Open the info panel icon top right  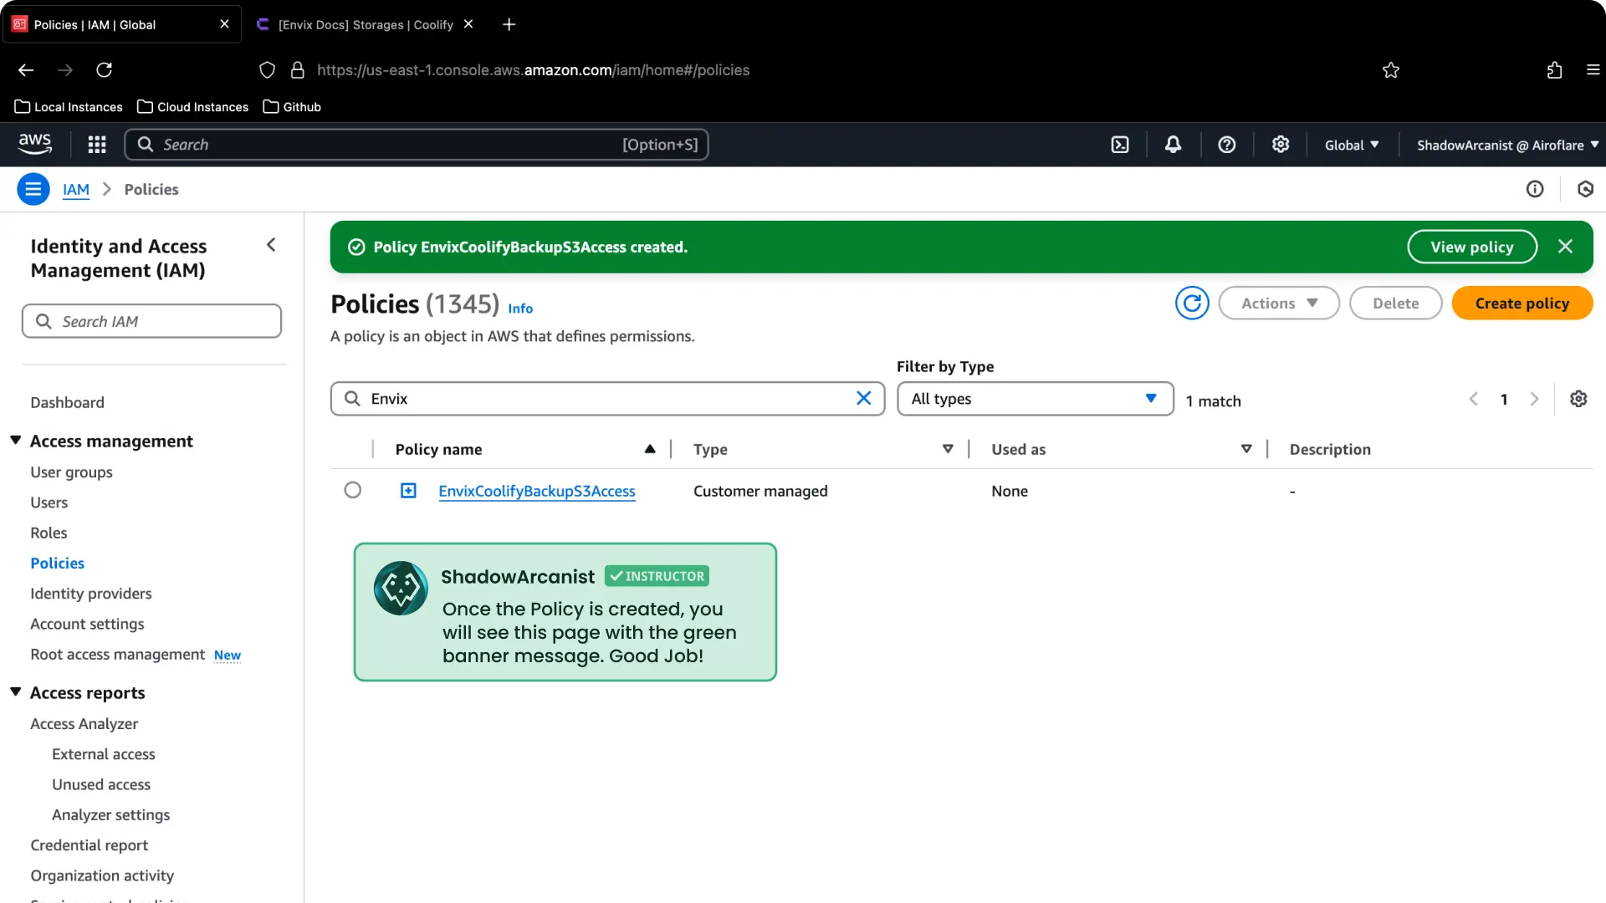coord(1536,189)
